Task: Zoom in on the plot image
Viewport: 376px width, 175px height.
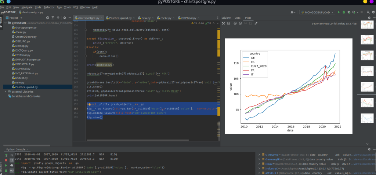Action: (235, 23)
